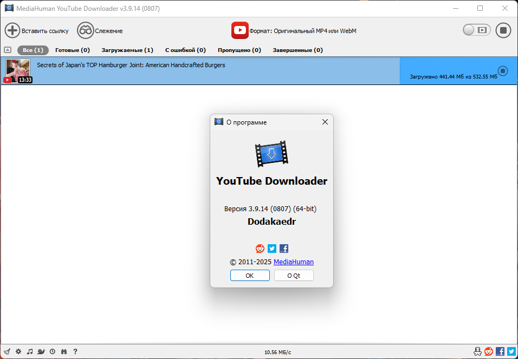
Task: Toggle the snail speed limit icon
Action: pos(41,352)
